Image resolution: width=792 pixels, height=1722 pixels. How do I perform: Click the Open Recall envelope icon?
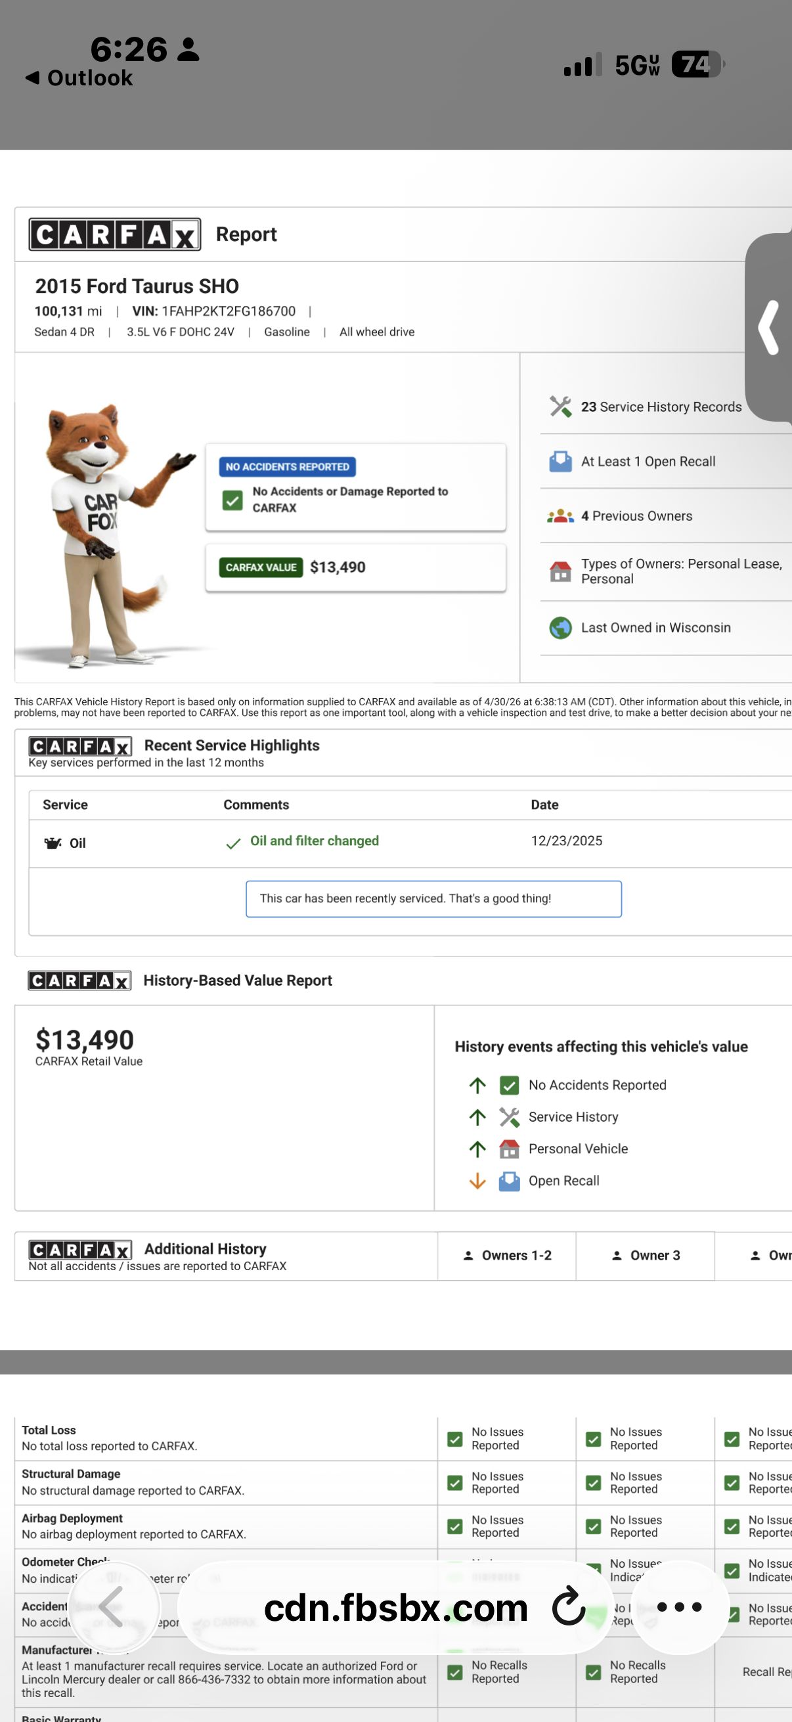560,461
